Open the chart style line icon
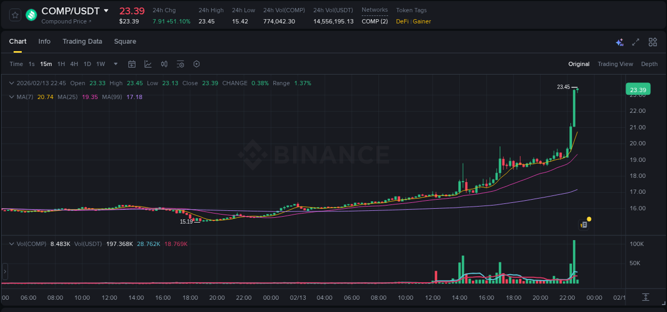Viewport: 667px width, 312px height. 148,64
